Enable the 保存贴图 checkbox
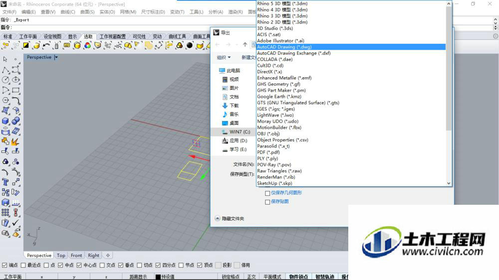Viewport: 499px width, 280px height. tap(267, 202)
